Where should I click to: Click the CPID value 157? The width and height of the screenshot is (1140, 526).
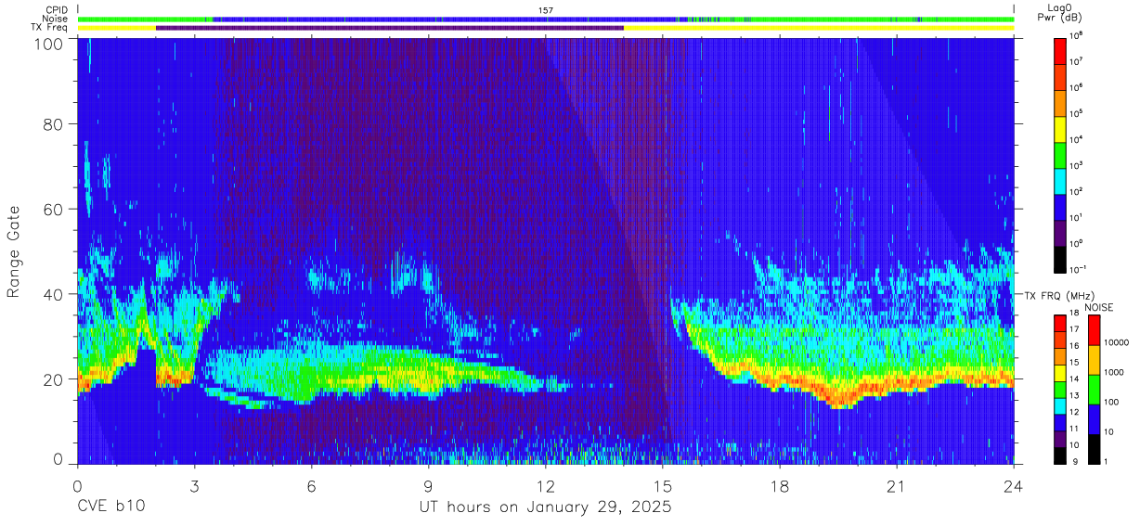[x=546, y=10]
